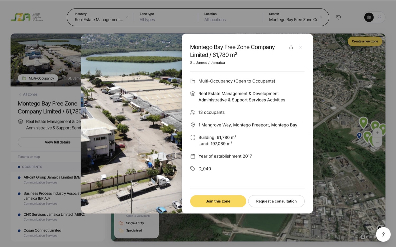This screenshot has height=247, width=396.
Task: Clear the Industry filter
Action: click(127, 17)
